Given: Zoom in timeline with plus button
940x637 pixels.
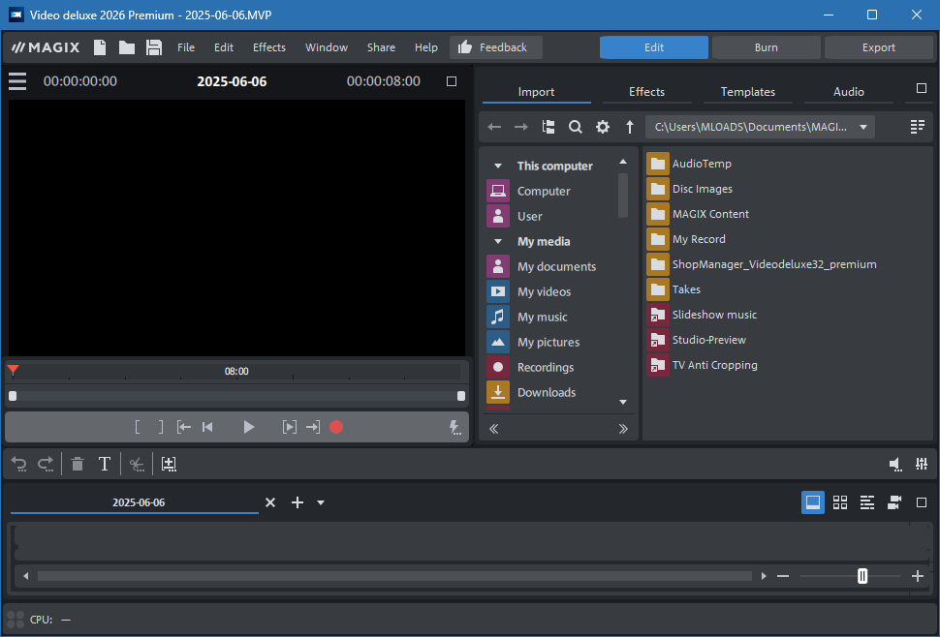Looking at the screenshot, I should coord(917,576).
